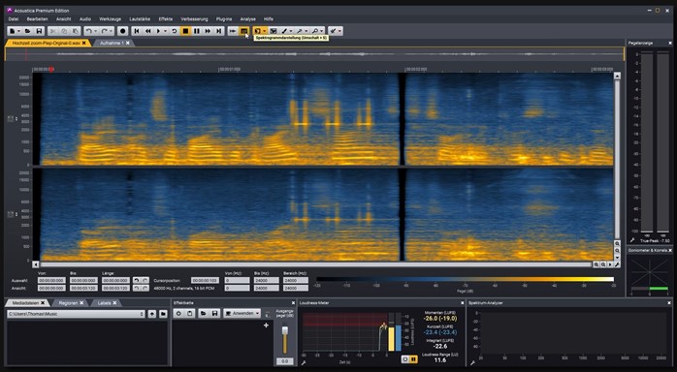Open the Bearbeiten menu
This screenshot has width=677, height=372.
coord(37,19)
